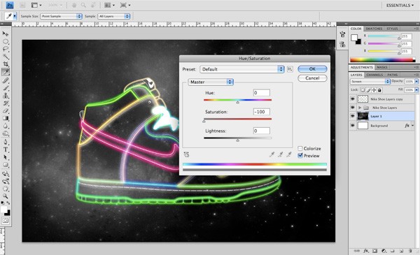Image resolution: width=420 pixels, height=255 pixels.
Task: Confirm Hue/Saturation with OK
Action: (312, 69)
